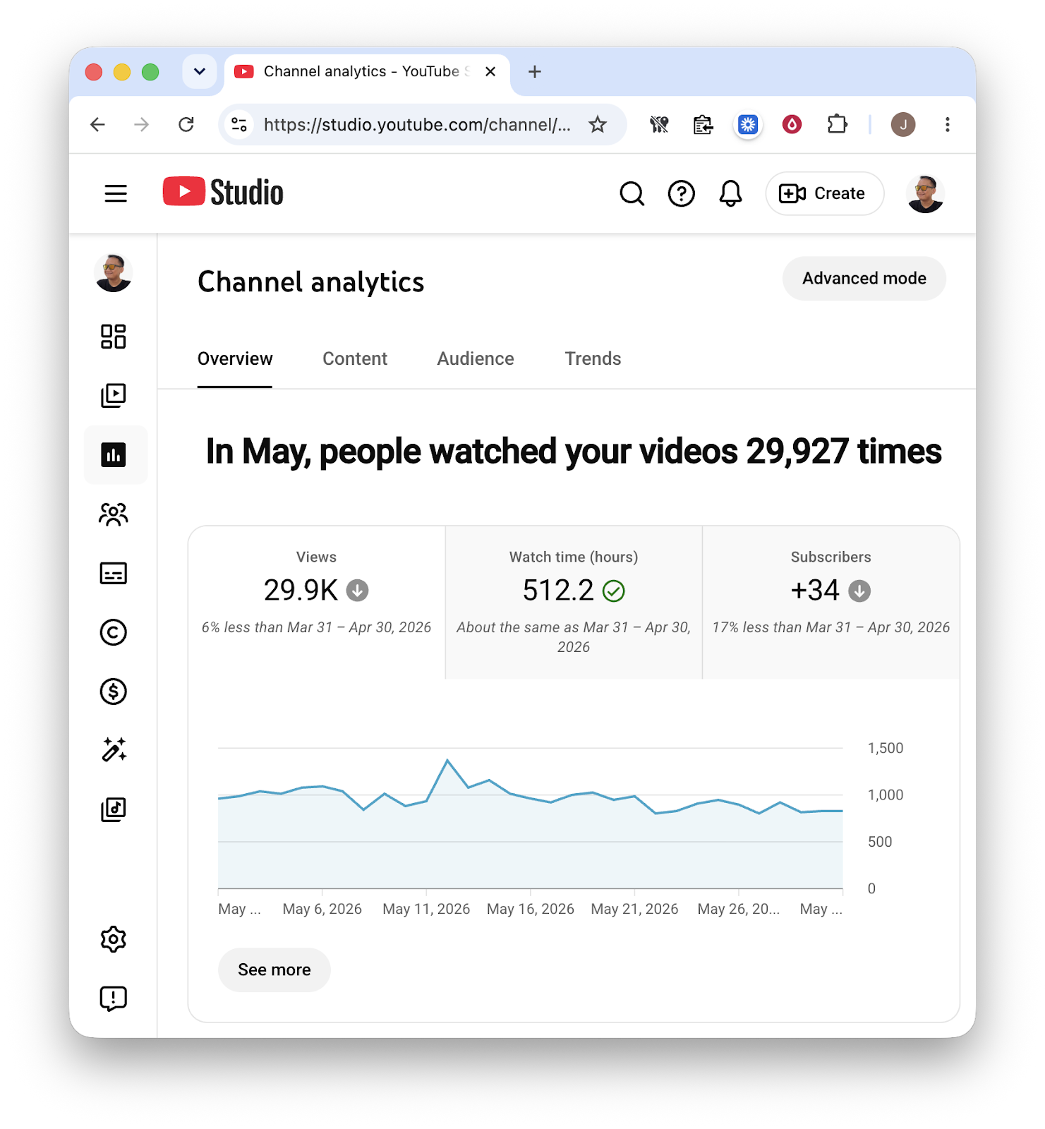Open the help question mark icon
This screenshot has width=1045, height=1129.
coord(681,193)
